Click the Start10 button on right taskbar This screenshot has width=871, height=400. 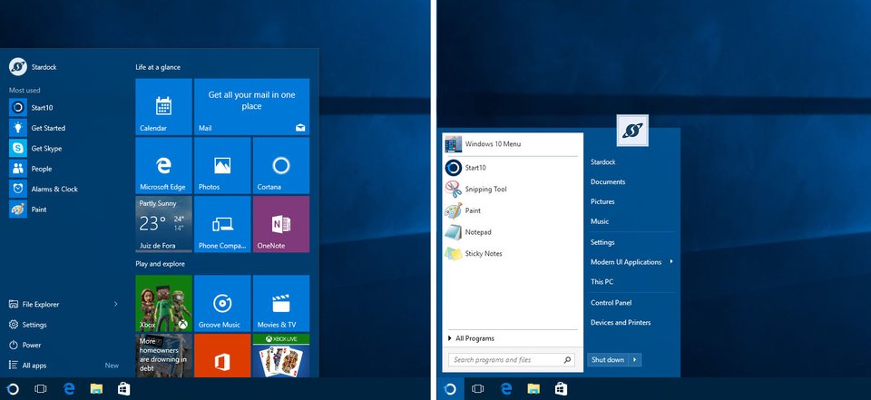click(451, 389)
